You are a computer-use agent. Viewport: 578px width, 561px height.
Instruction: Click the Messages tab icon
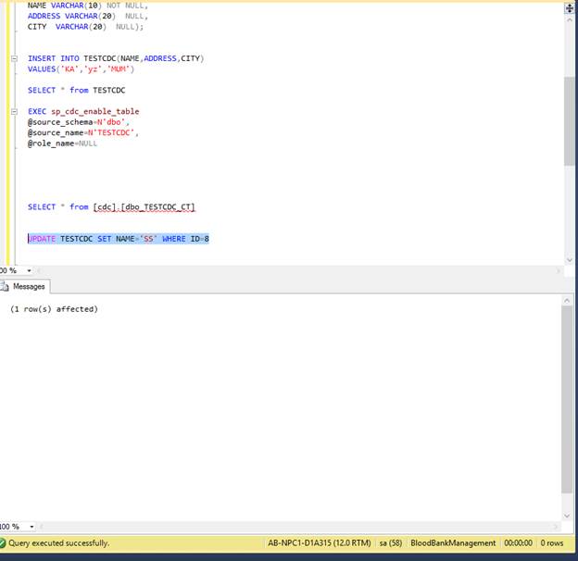point(5,287)
